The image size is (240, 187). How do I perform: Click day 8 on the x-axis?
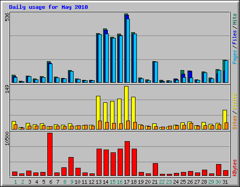[65, 182]
